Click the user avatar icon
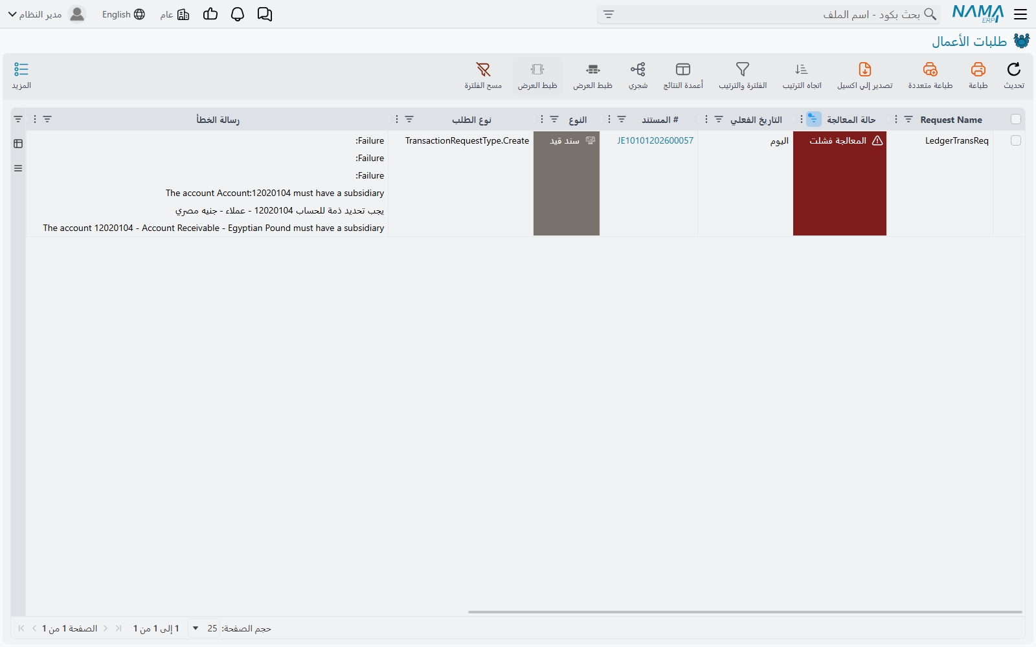This screenshot has height=647, width=1036. click(77, 14)
